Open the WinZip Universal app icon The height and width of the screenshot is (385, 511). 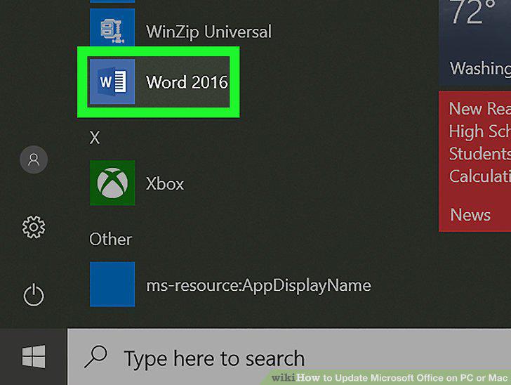point(112,27)
